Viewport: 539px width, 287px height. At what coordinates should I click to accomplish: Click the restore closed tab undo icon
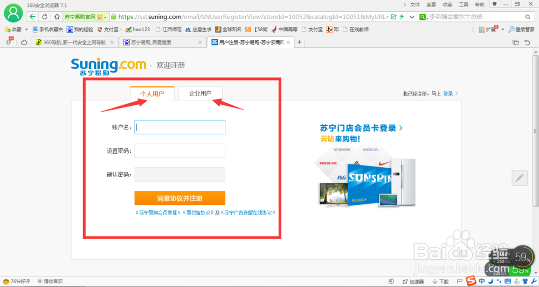pos(527,42)
